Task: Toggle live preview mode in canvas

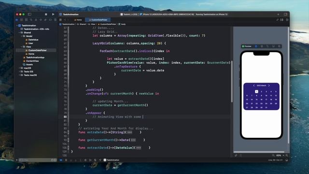Action: (x=256, y=46)
